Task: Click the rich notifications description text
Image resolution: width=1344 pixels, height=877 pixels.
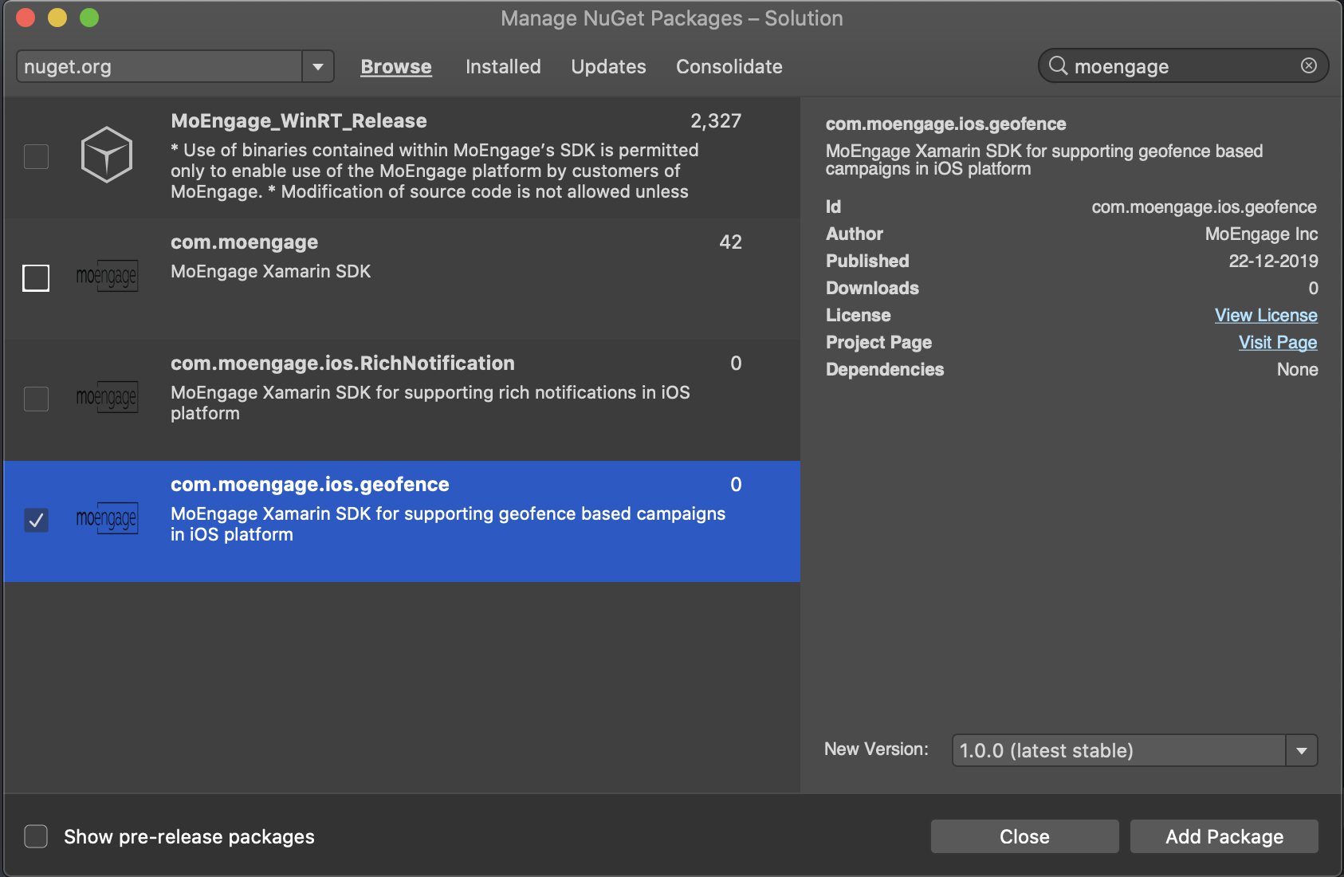Action: point(430,403)
